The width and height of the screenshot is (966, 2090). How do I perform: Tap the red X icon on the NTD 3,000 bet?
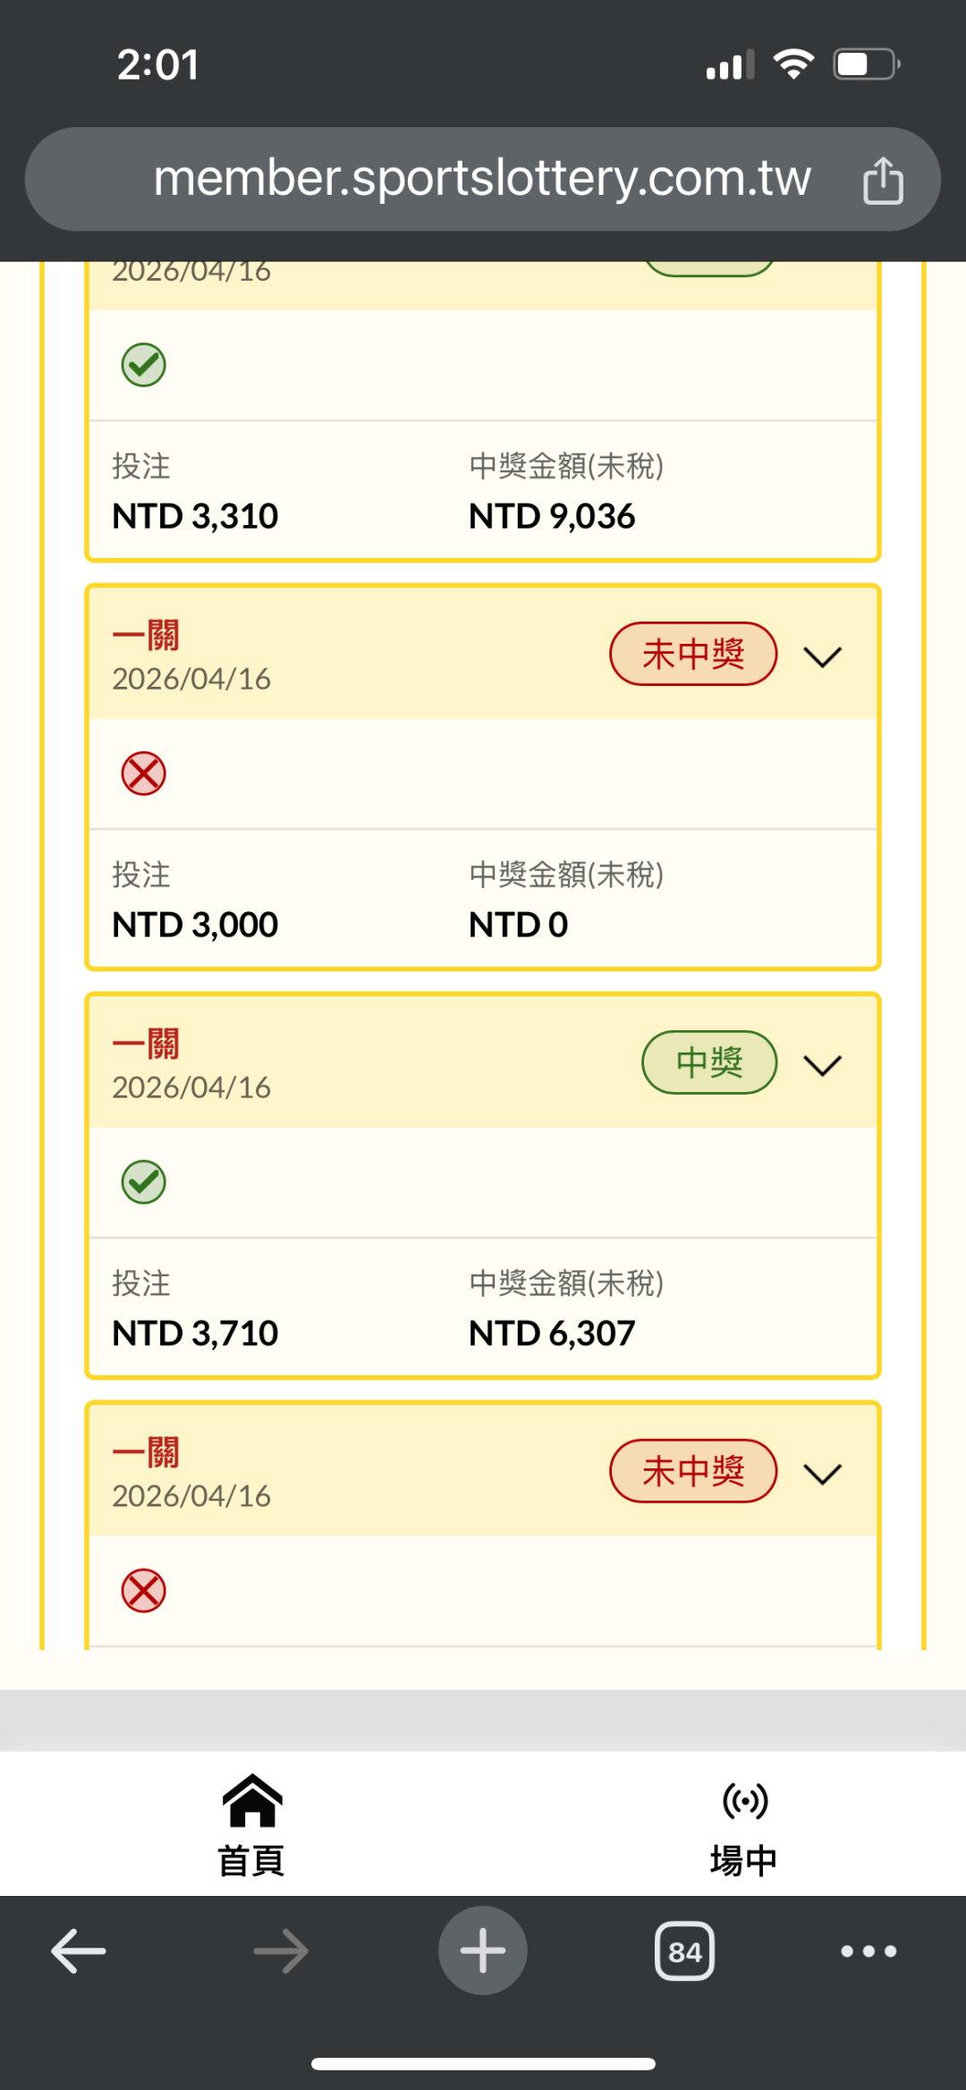143,774
